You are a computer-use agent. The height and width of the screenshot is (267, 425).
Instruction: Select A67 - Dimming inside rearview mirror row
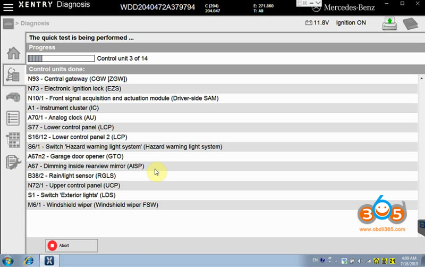(222, 166)
